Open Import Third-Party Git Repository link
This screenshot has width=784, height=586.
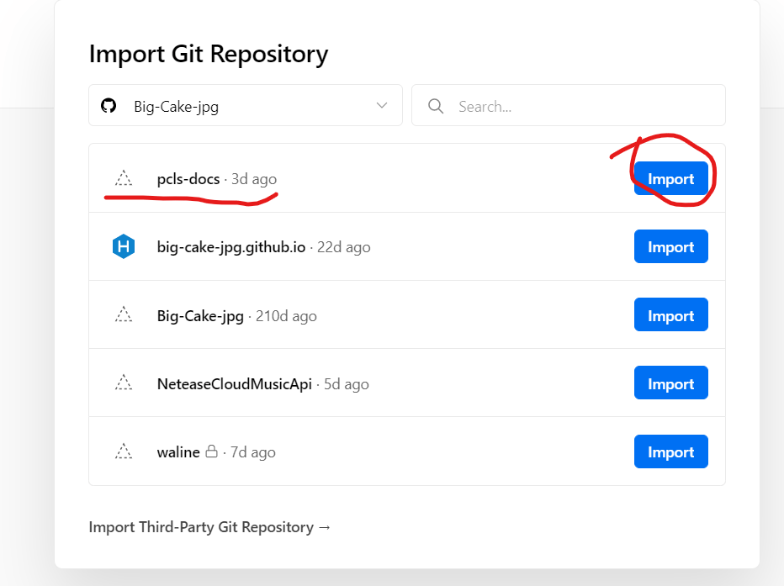click(209, 527)
